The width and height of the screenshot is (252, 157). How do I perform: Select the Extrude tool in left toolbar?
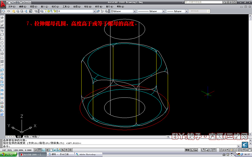(2, 70)
